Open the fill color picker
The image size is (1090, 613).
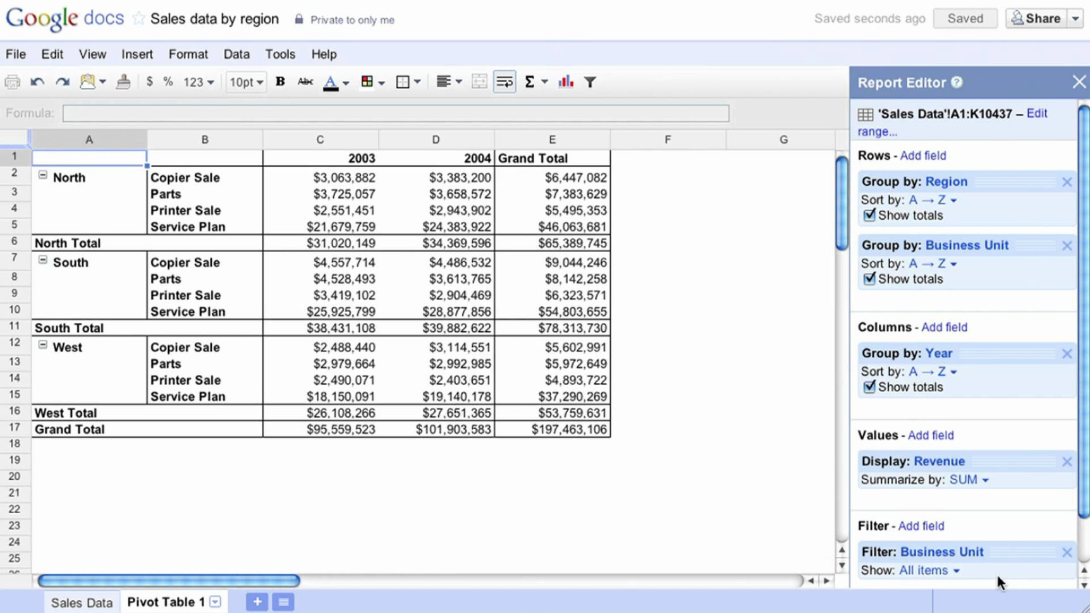(x=368, y=82)
